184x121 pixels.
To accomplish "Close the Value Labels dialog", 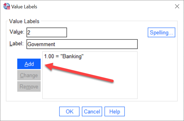I will [x=177, y=6].
